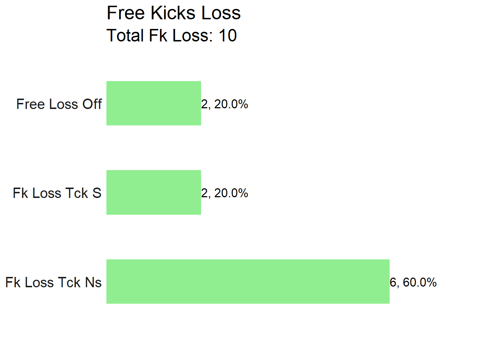Click the 6, 60.0% value label

click(x=413, y=283)
